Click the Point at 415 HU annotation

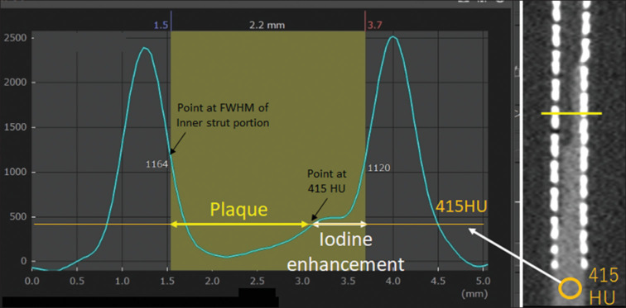pyautogui.click(x=327, y=182)
